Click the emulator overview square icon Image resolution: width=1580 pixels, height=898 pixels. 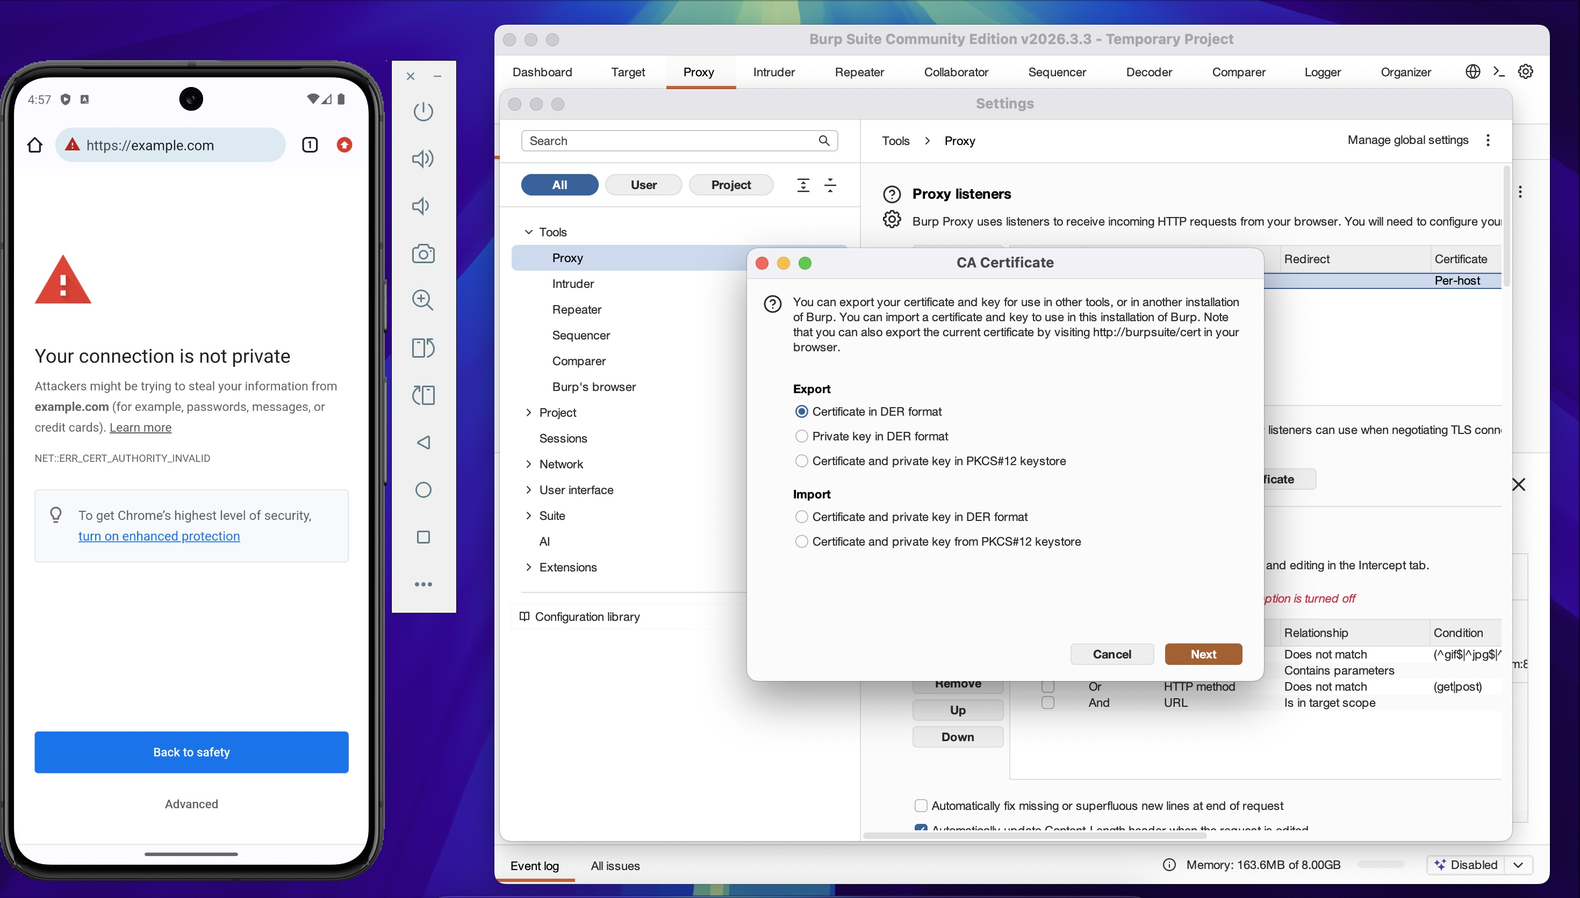click(x=423, y=537)
